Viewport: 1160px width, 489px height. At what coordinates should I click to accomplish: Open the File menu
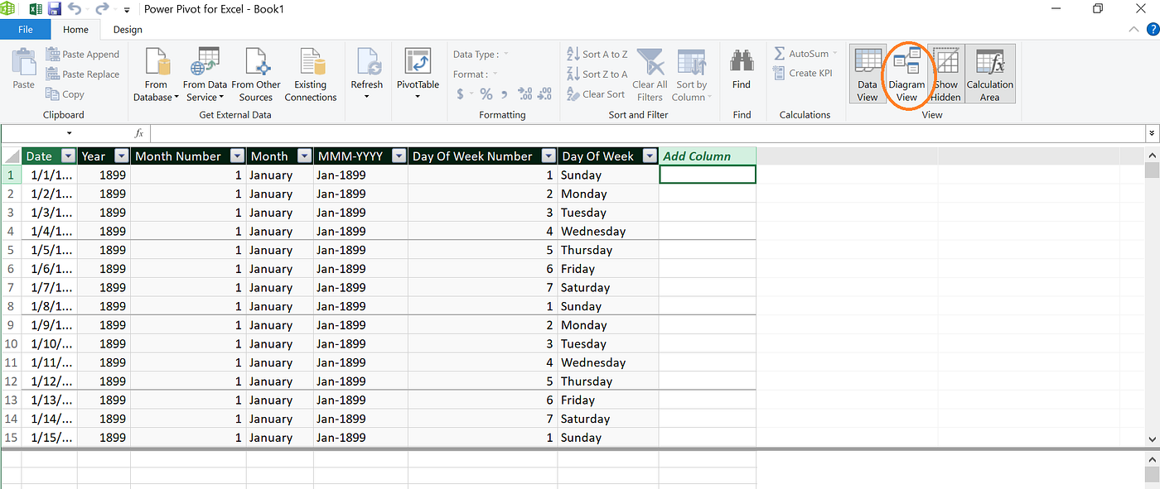(26, 29)
